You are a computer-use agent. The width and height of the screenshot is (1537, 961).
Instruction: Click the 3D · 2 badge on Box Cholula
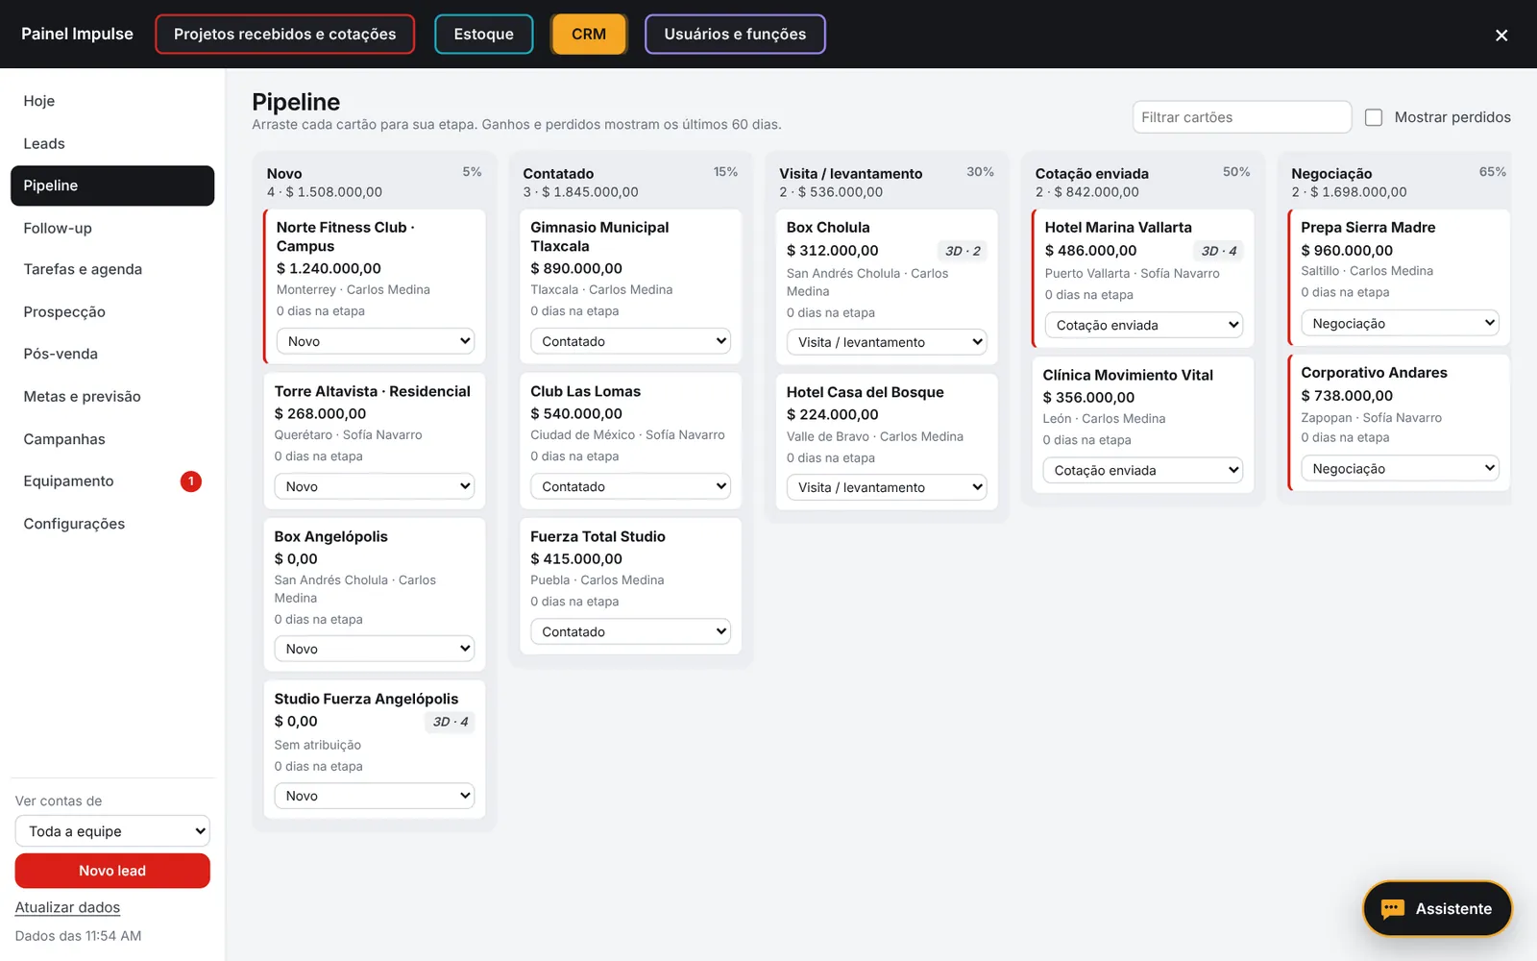click(x=963, y=251)
